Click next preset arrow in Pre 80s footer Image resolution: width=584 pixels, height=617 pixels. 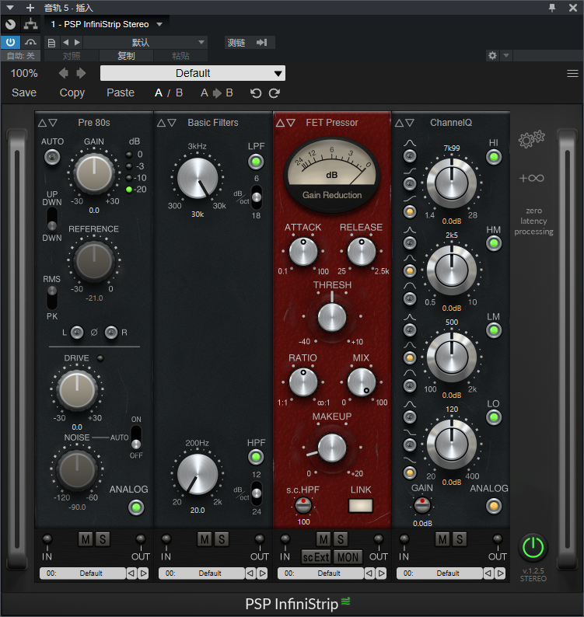click(x=144, y=573)
